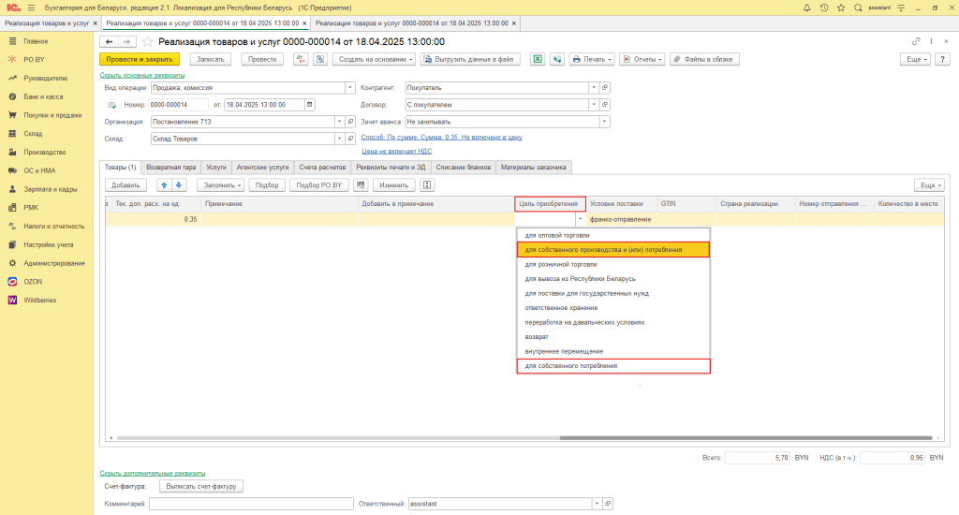Open Создать на основании dropdown

375,59
